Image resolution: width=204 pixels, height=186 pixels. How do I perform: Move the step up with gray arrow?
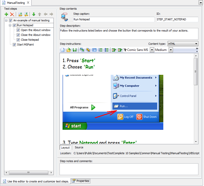pos(39,14)
